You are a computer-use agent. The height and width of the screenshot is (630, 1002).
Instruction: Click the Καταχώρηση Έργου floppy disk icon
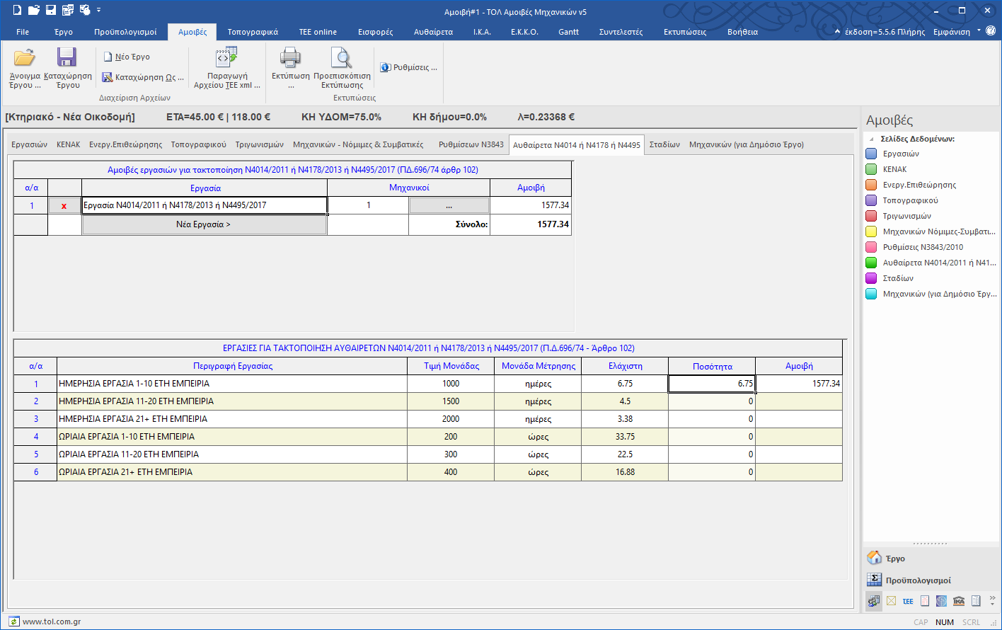67,59
